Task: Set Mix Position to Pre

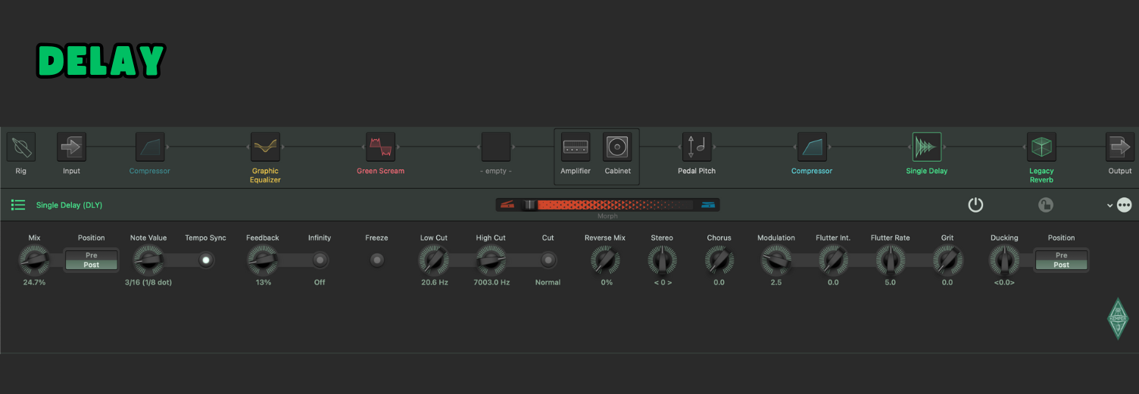Action: [91, 256]
